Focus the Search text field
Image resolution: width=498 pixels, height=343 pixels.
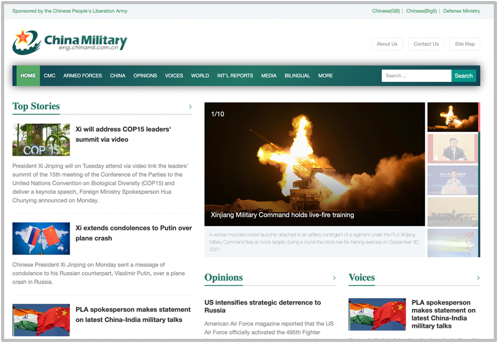(416, 76)
